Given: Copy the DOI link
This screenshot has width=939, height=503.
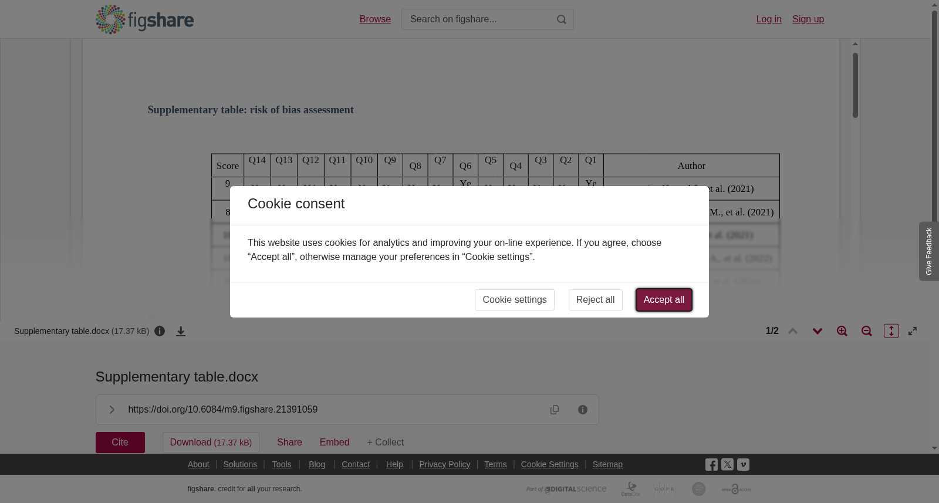Looking at the screenshot, I should [555, 410].
